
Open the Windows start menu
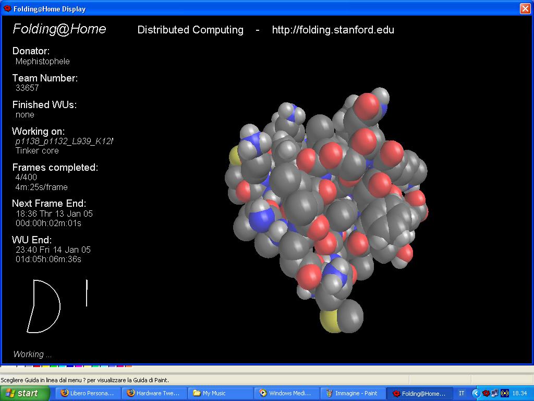coord(25,393)
